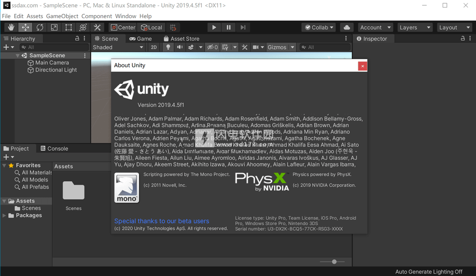Close the About Unity dialog

(362, 66)
